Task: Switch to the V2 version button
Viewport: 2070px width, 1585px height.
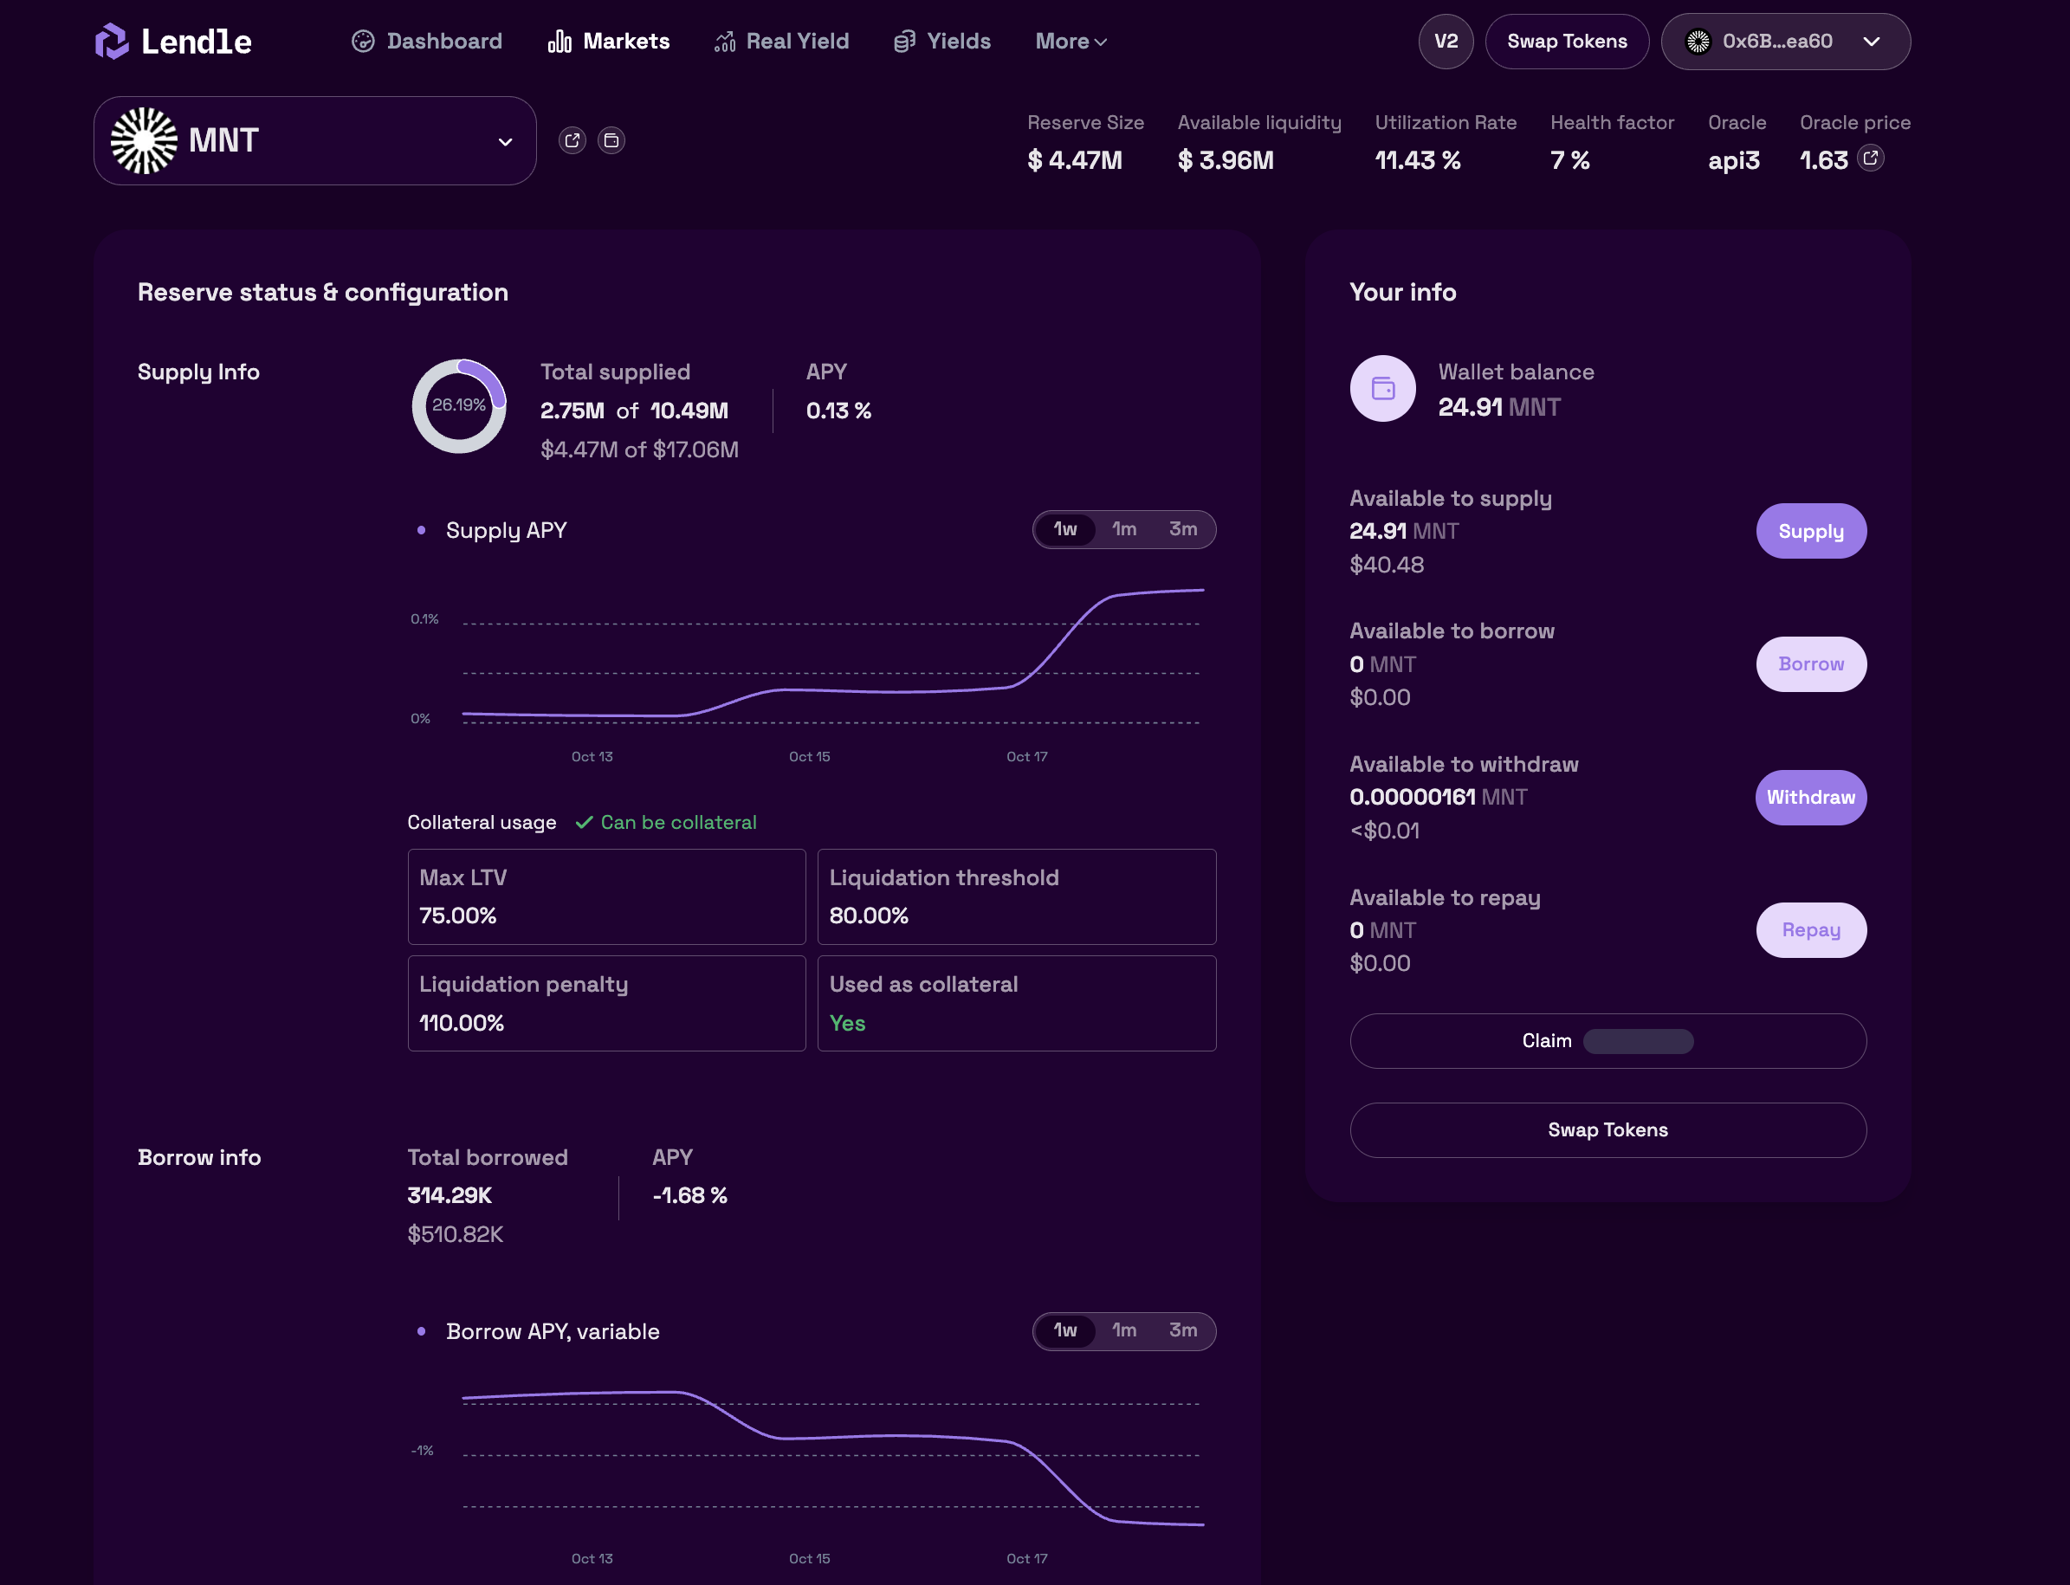Action: [x=1446, y=41]
